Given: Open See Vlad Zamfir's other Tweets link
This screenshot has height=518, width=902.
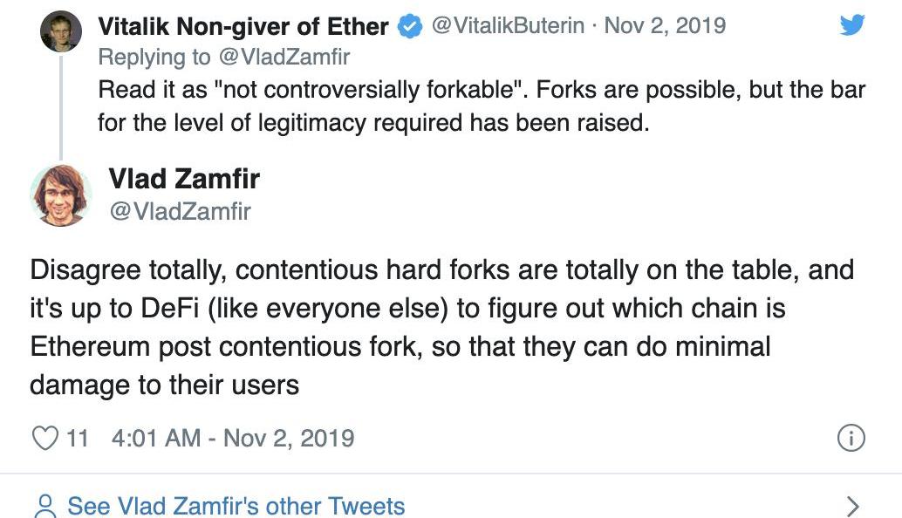Looking at the screenshot, I should tap(236, 506).
